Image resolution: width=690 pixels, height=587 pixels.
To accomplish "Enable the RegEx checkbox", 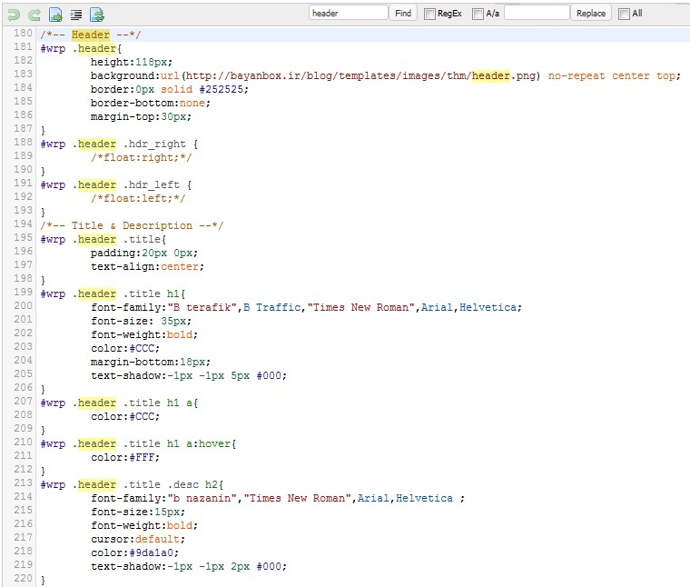I will (429, 14).
